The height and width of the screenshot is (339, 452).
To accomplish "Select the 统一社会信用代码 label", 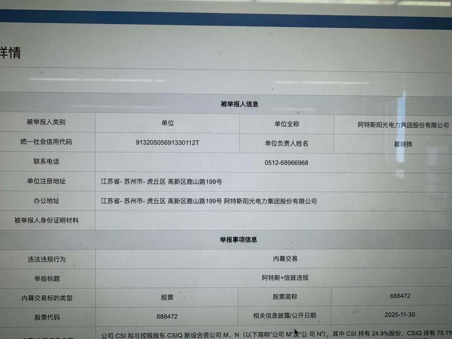I will [46, 142].
